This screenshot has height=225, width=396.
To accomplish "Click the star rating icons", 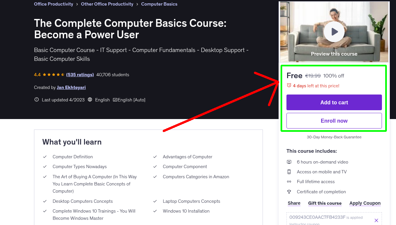I will (54, 75).
